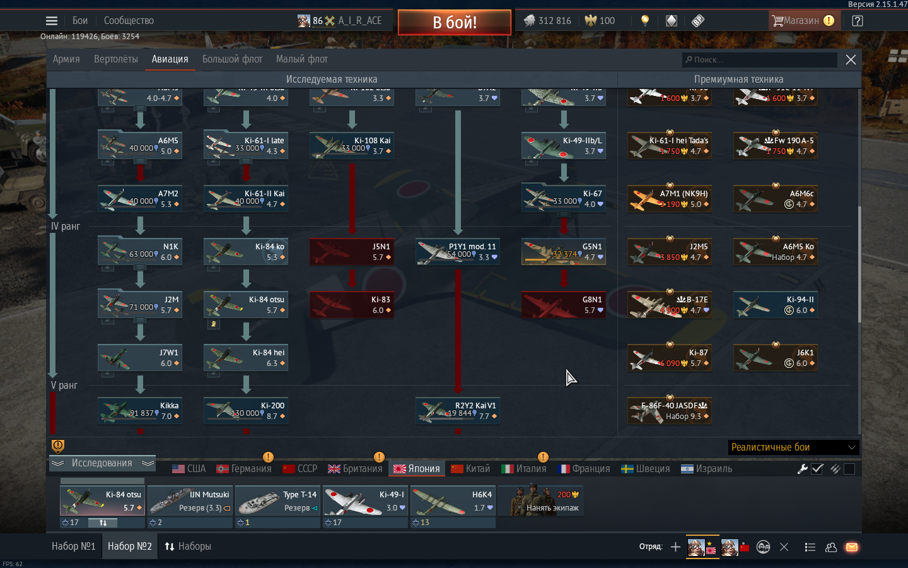Switch to Набор №1 preset

coord(73,547)
